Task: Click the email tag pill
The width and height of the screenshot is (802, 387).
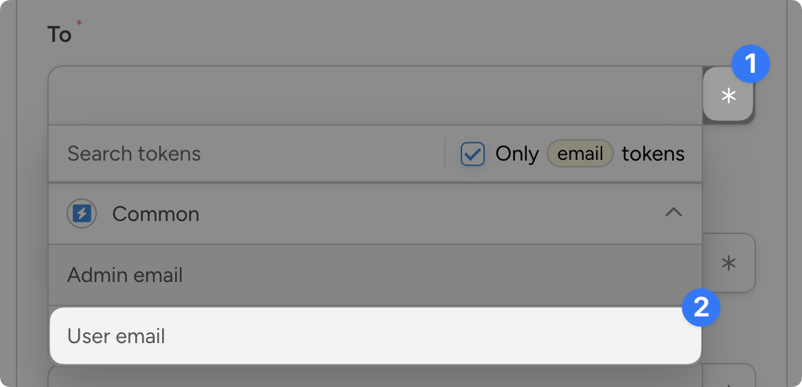Action: coord(580,154)
